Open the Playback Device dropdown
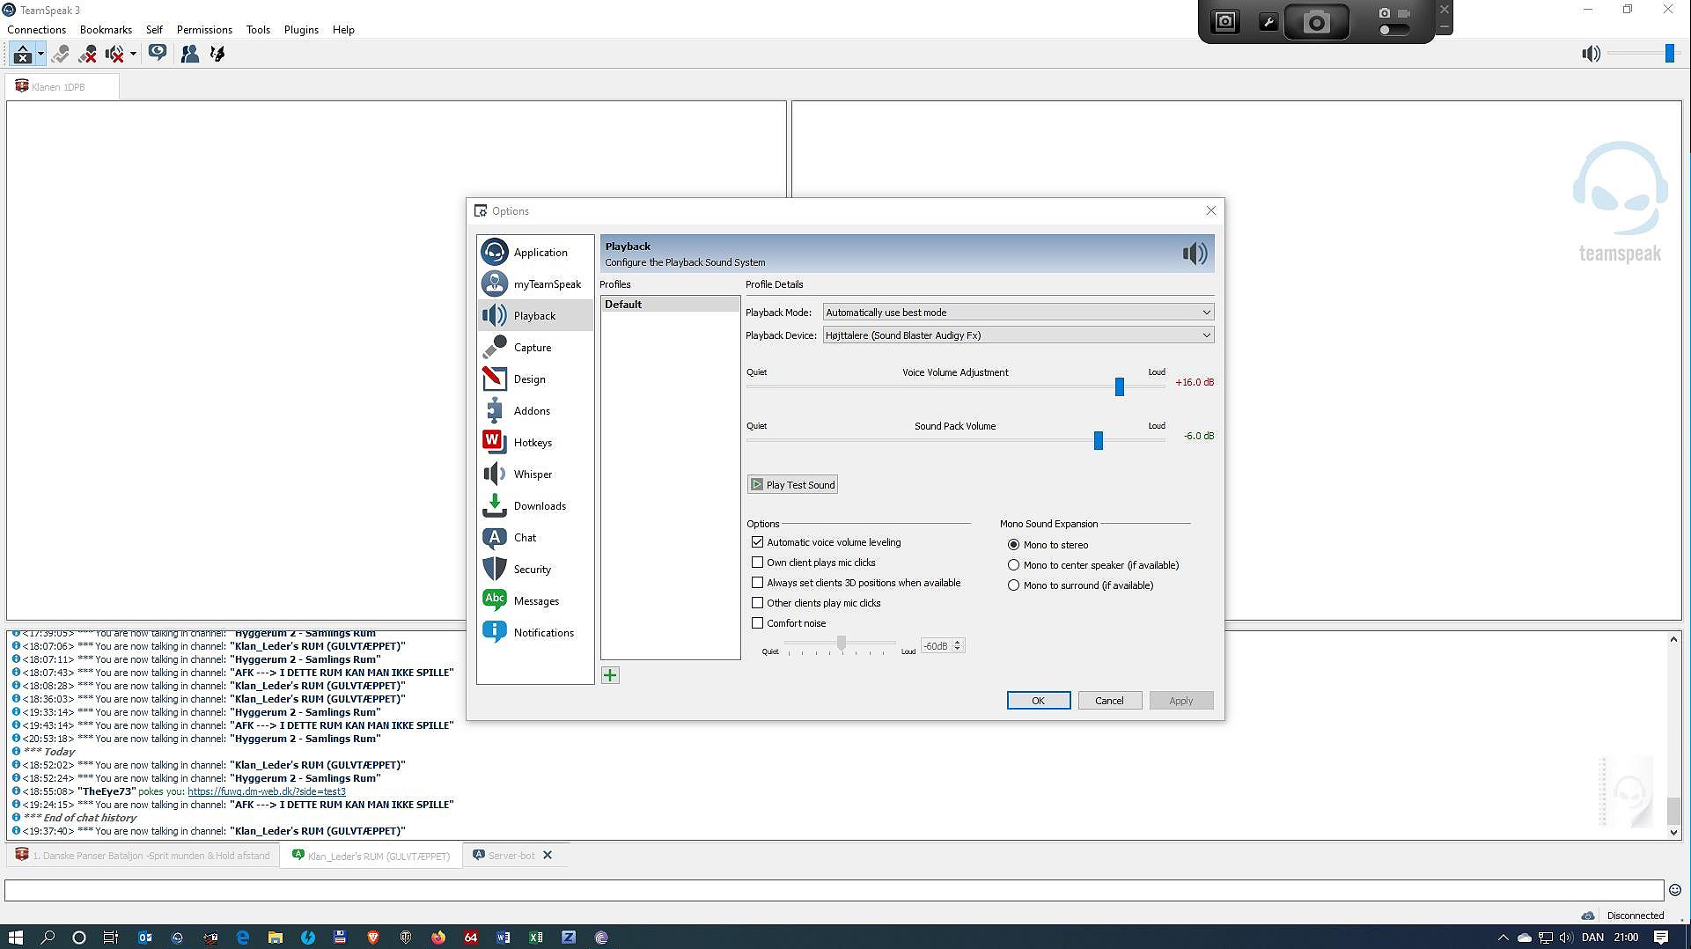 tap(1018, 335)
